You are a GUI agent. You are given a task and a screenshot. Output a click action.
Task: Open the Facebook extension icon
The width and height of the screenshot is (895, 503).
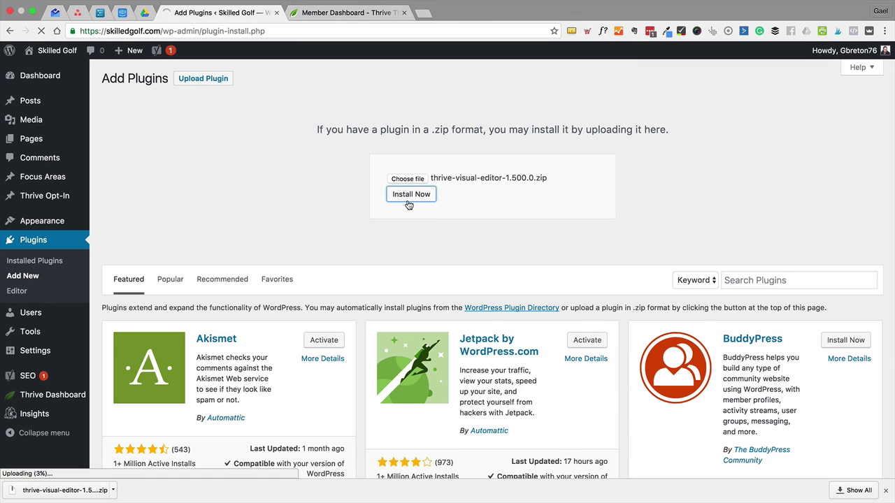[791, 31]
